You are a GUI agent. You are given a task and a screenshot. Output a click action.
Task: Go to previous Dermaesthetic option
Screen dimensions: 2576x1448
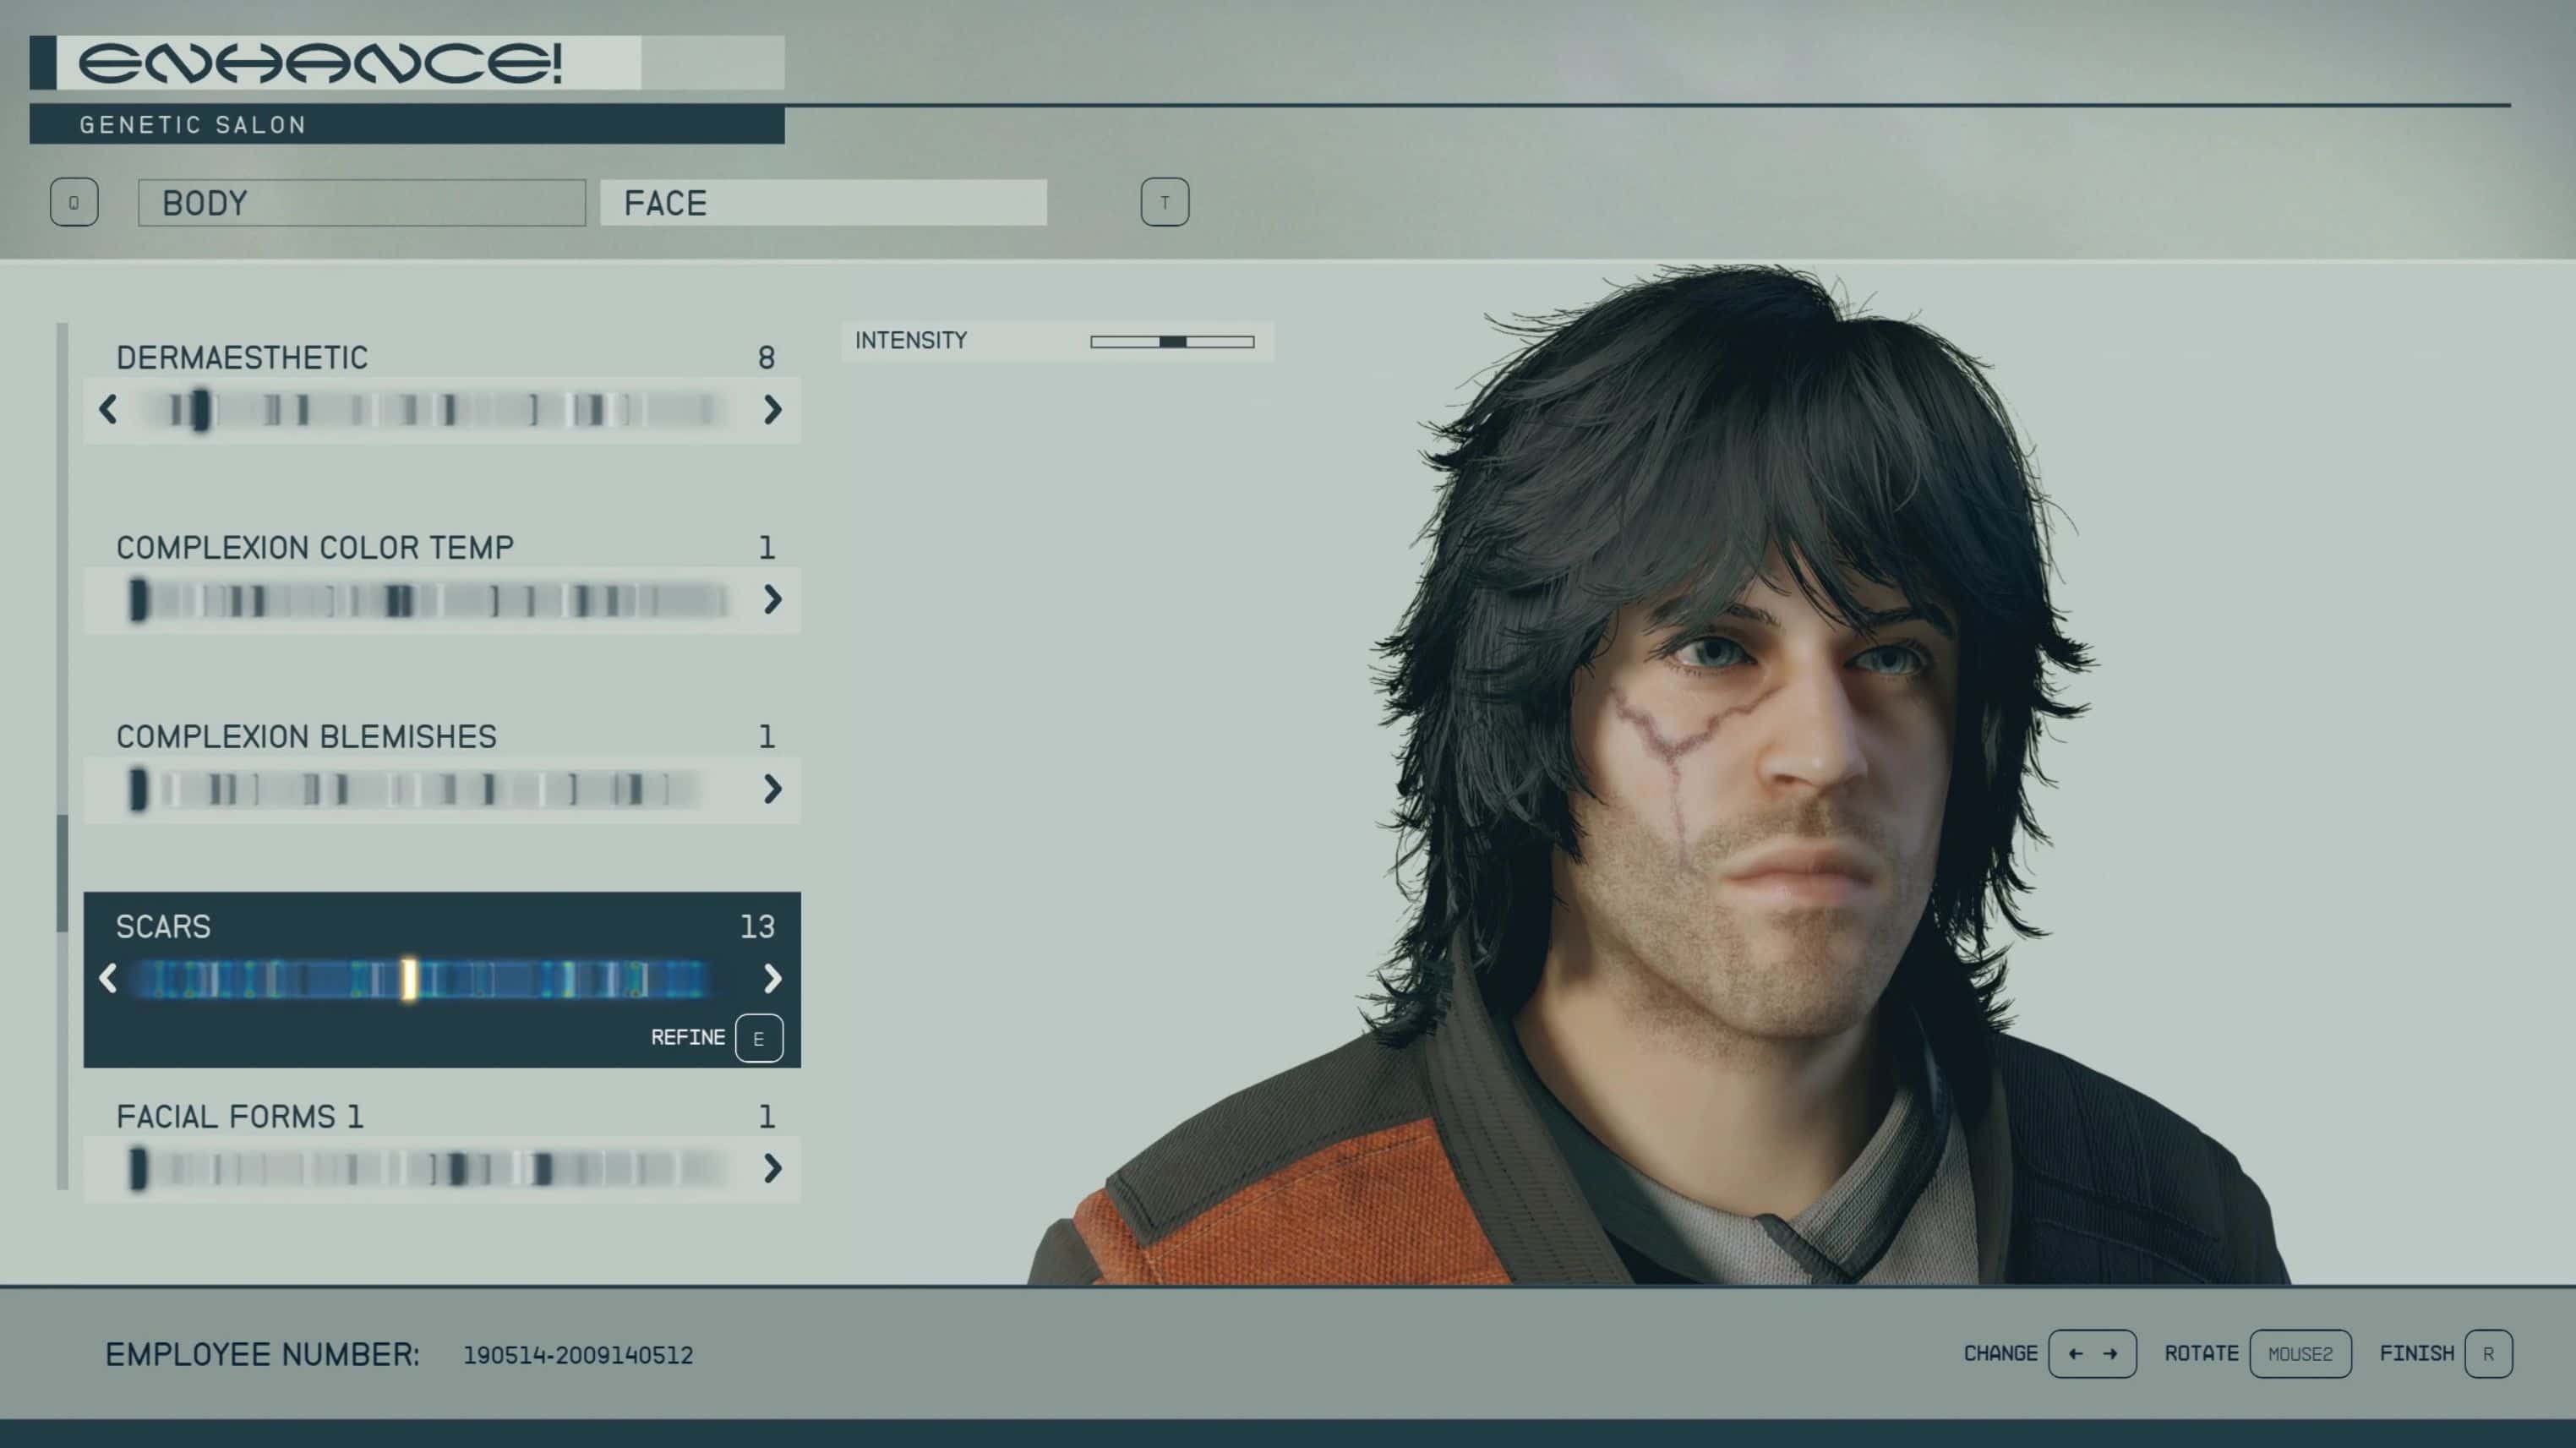point(108,410)
